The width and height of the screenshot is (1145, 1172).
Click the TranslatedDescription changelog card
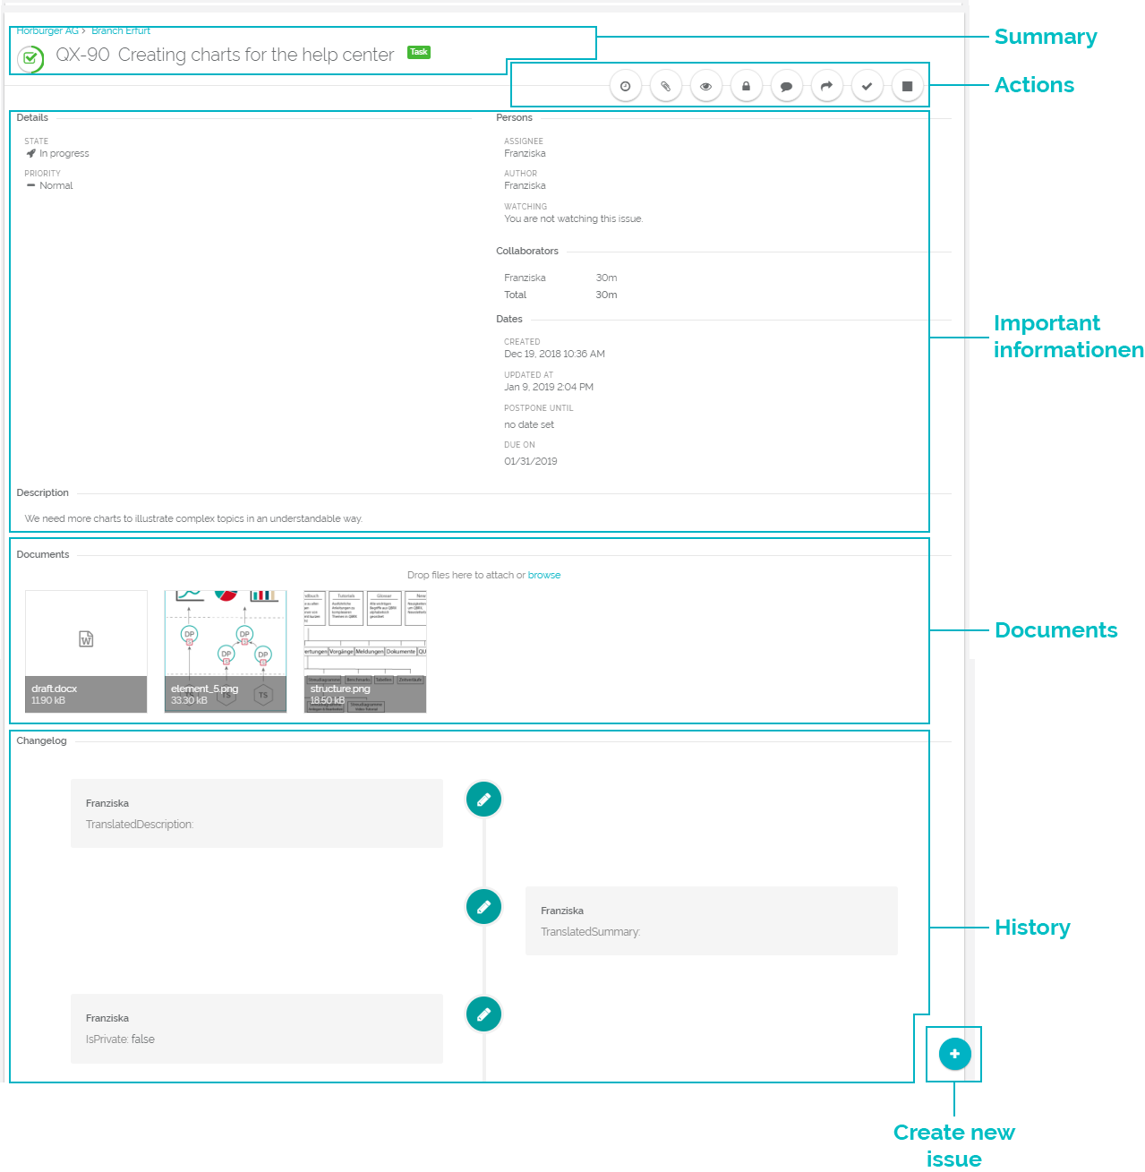tap(257, 813)
